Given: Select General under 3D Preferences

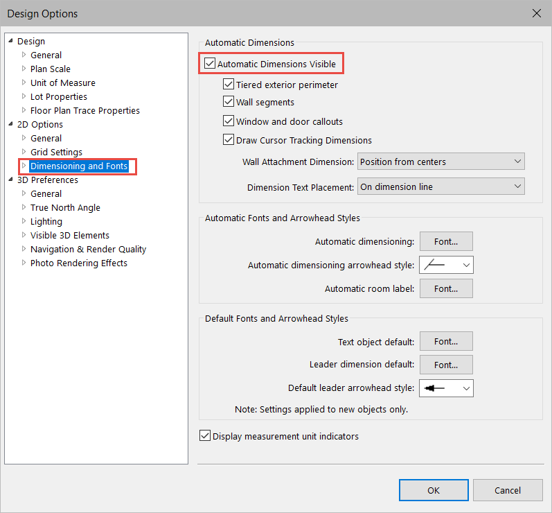Looking at the screenshot, I should coord(46,194).
